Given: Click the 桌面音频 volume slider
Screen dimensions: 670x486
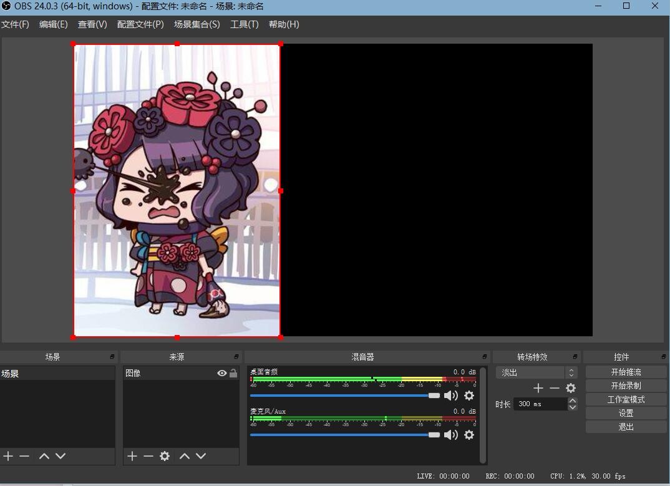Looking at the screenshot, I should click(343, 396).
